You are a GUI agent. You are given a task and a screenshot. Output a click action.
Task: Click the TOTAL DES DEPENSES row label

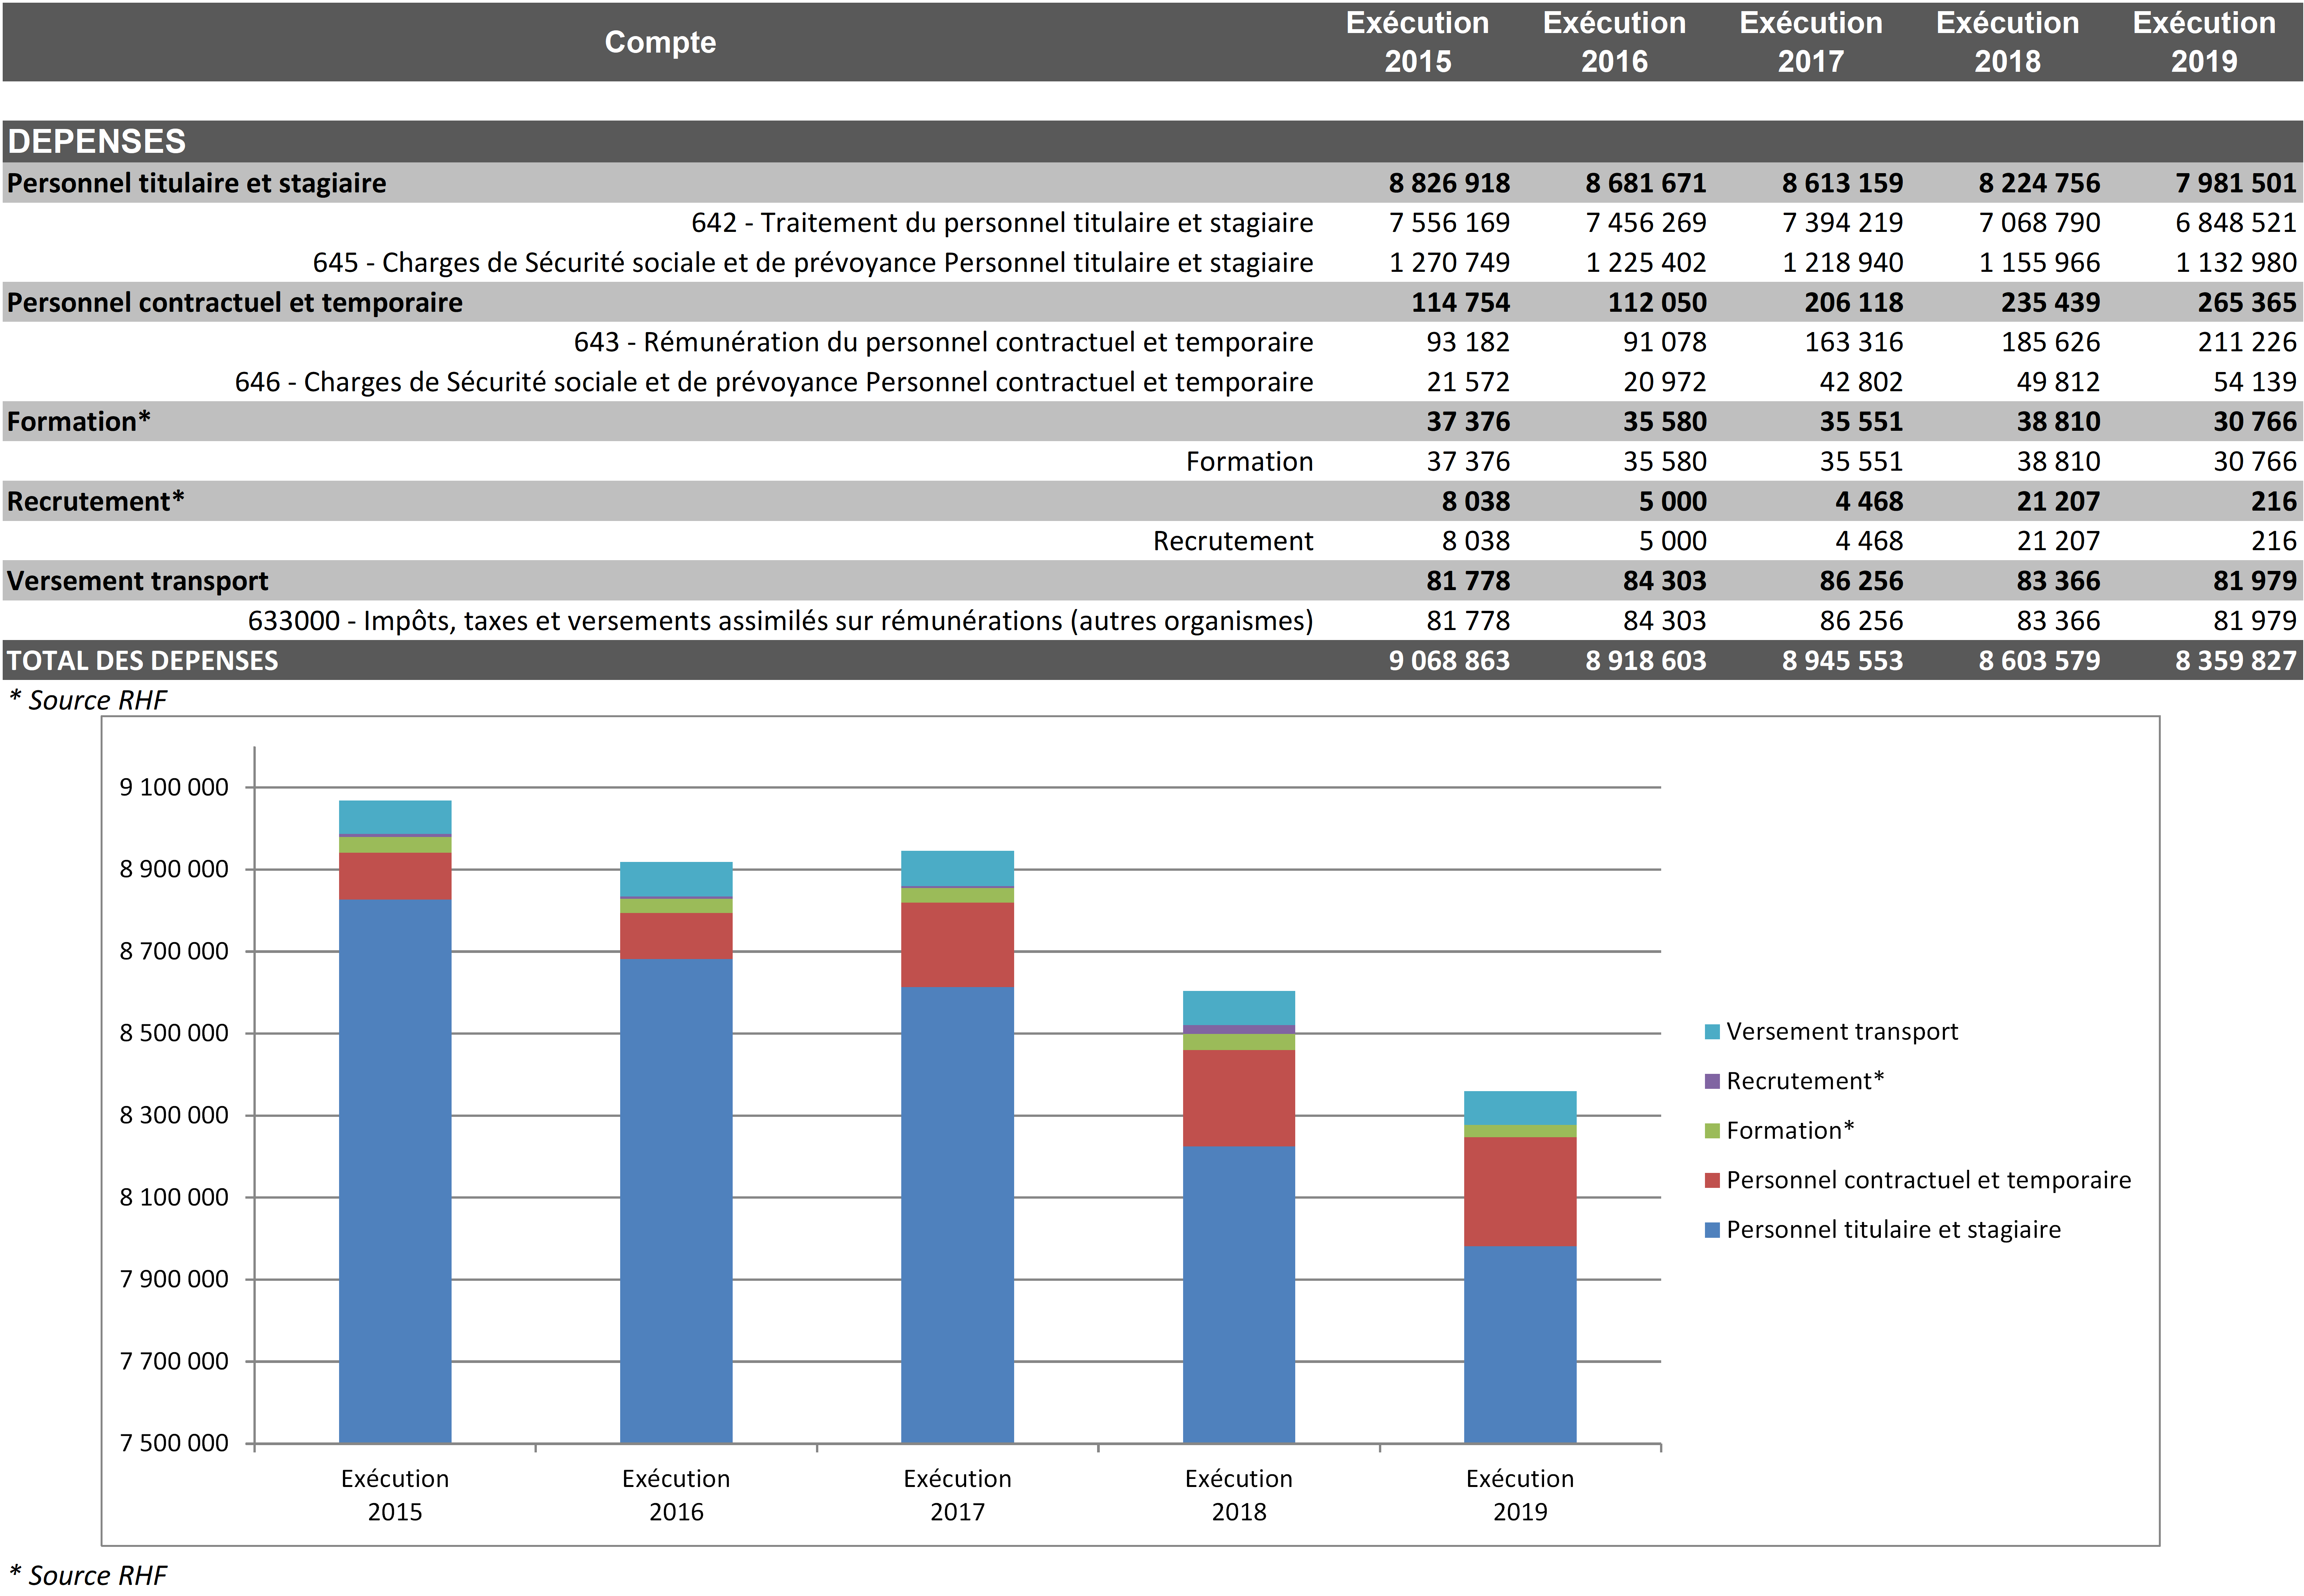pyautogui.click(x=142, y=660)
